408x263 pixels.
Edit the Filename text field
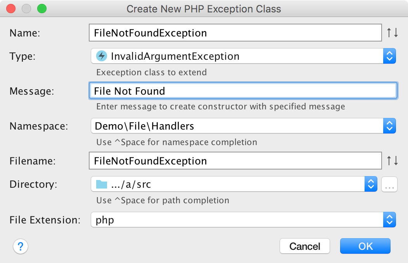[235, 161]
